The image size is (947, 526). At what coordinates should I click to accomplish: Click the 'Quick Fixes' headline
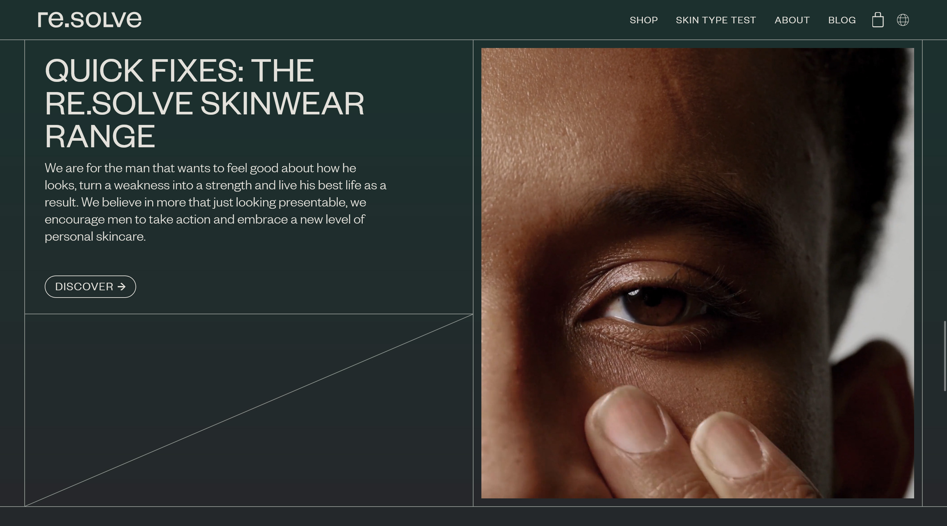(x=205, y=103)
